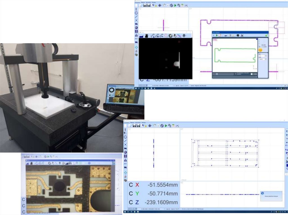Click X readout -51.5554mm
The width and height of the screenshot is (288, 215).
point(163,185)
